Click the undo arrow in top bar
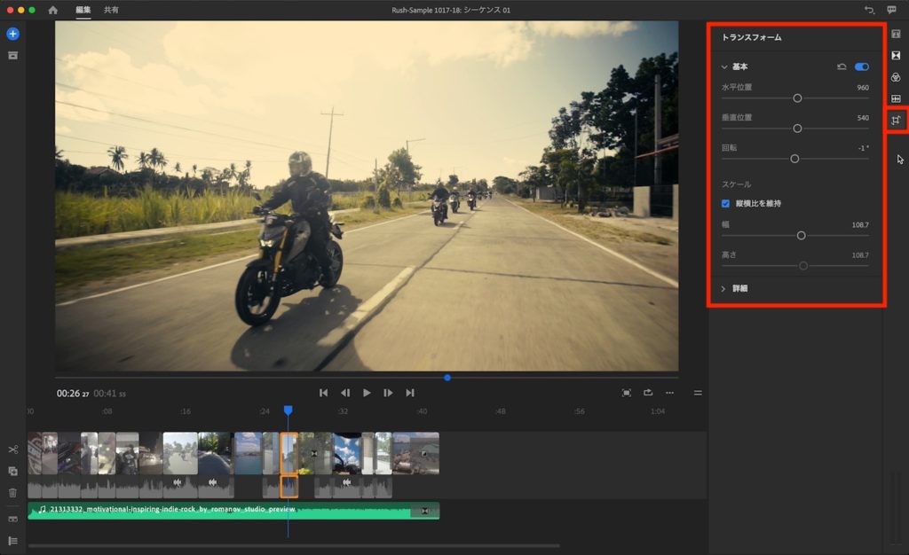The height and width of the screenshot is (555, 909). [x=868, y=10]
